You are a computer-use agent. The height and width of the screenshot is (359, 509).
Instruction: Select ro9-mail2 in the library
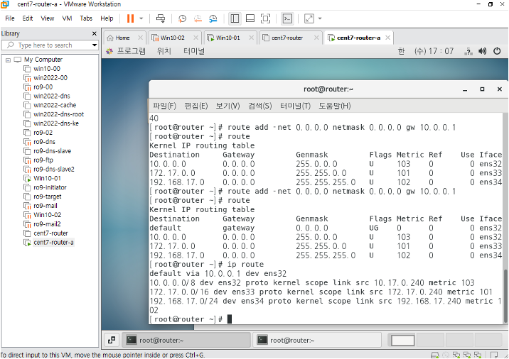[47, 224]
